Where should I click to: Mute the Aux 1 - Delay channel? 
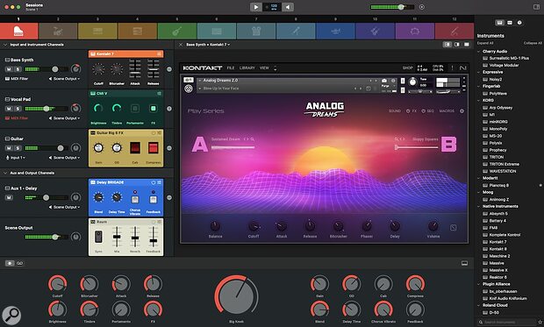click(9, 197)
